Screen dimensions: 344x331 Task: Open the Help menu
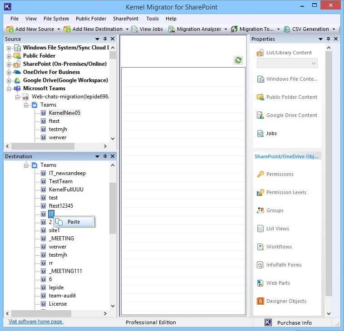click(171, 19)
